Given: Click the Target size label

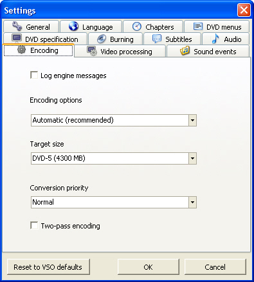Looking at the screenshot, I should [47, 144].
